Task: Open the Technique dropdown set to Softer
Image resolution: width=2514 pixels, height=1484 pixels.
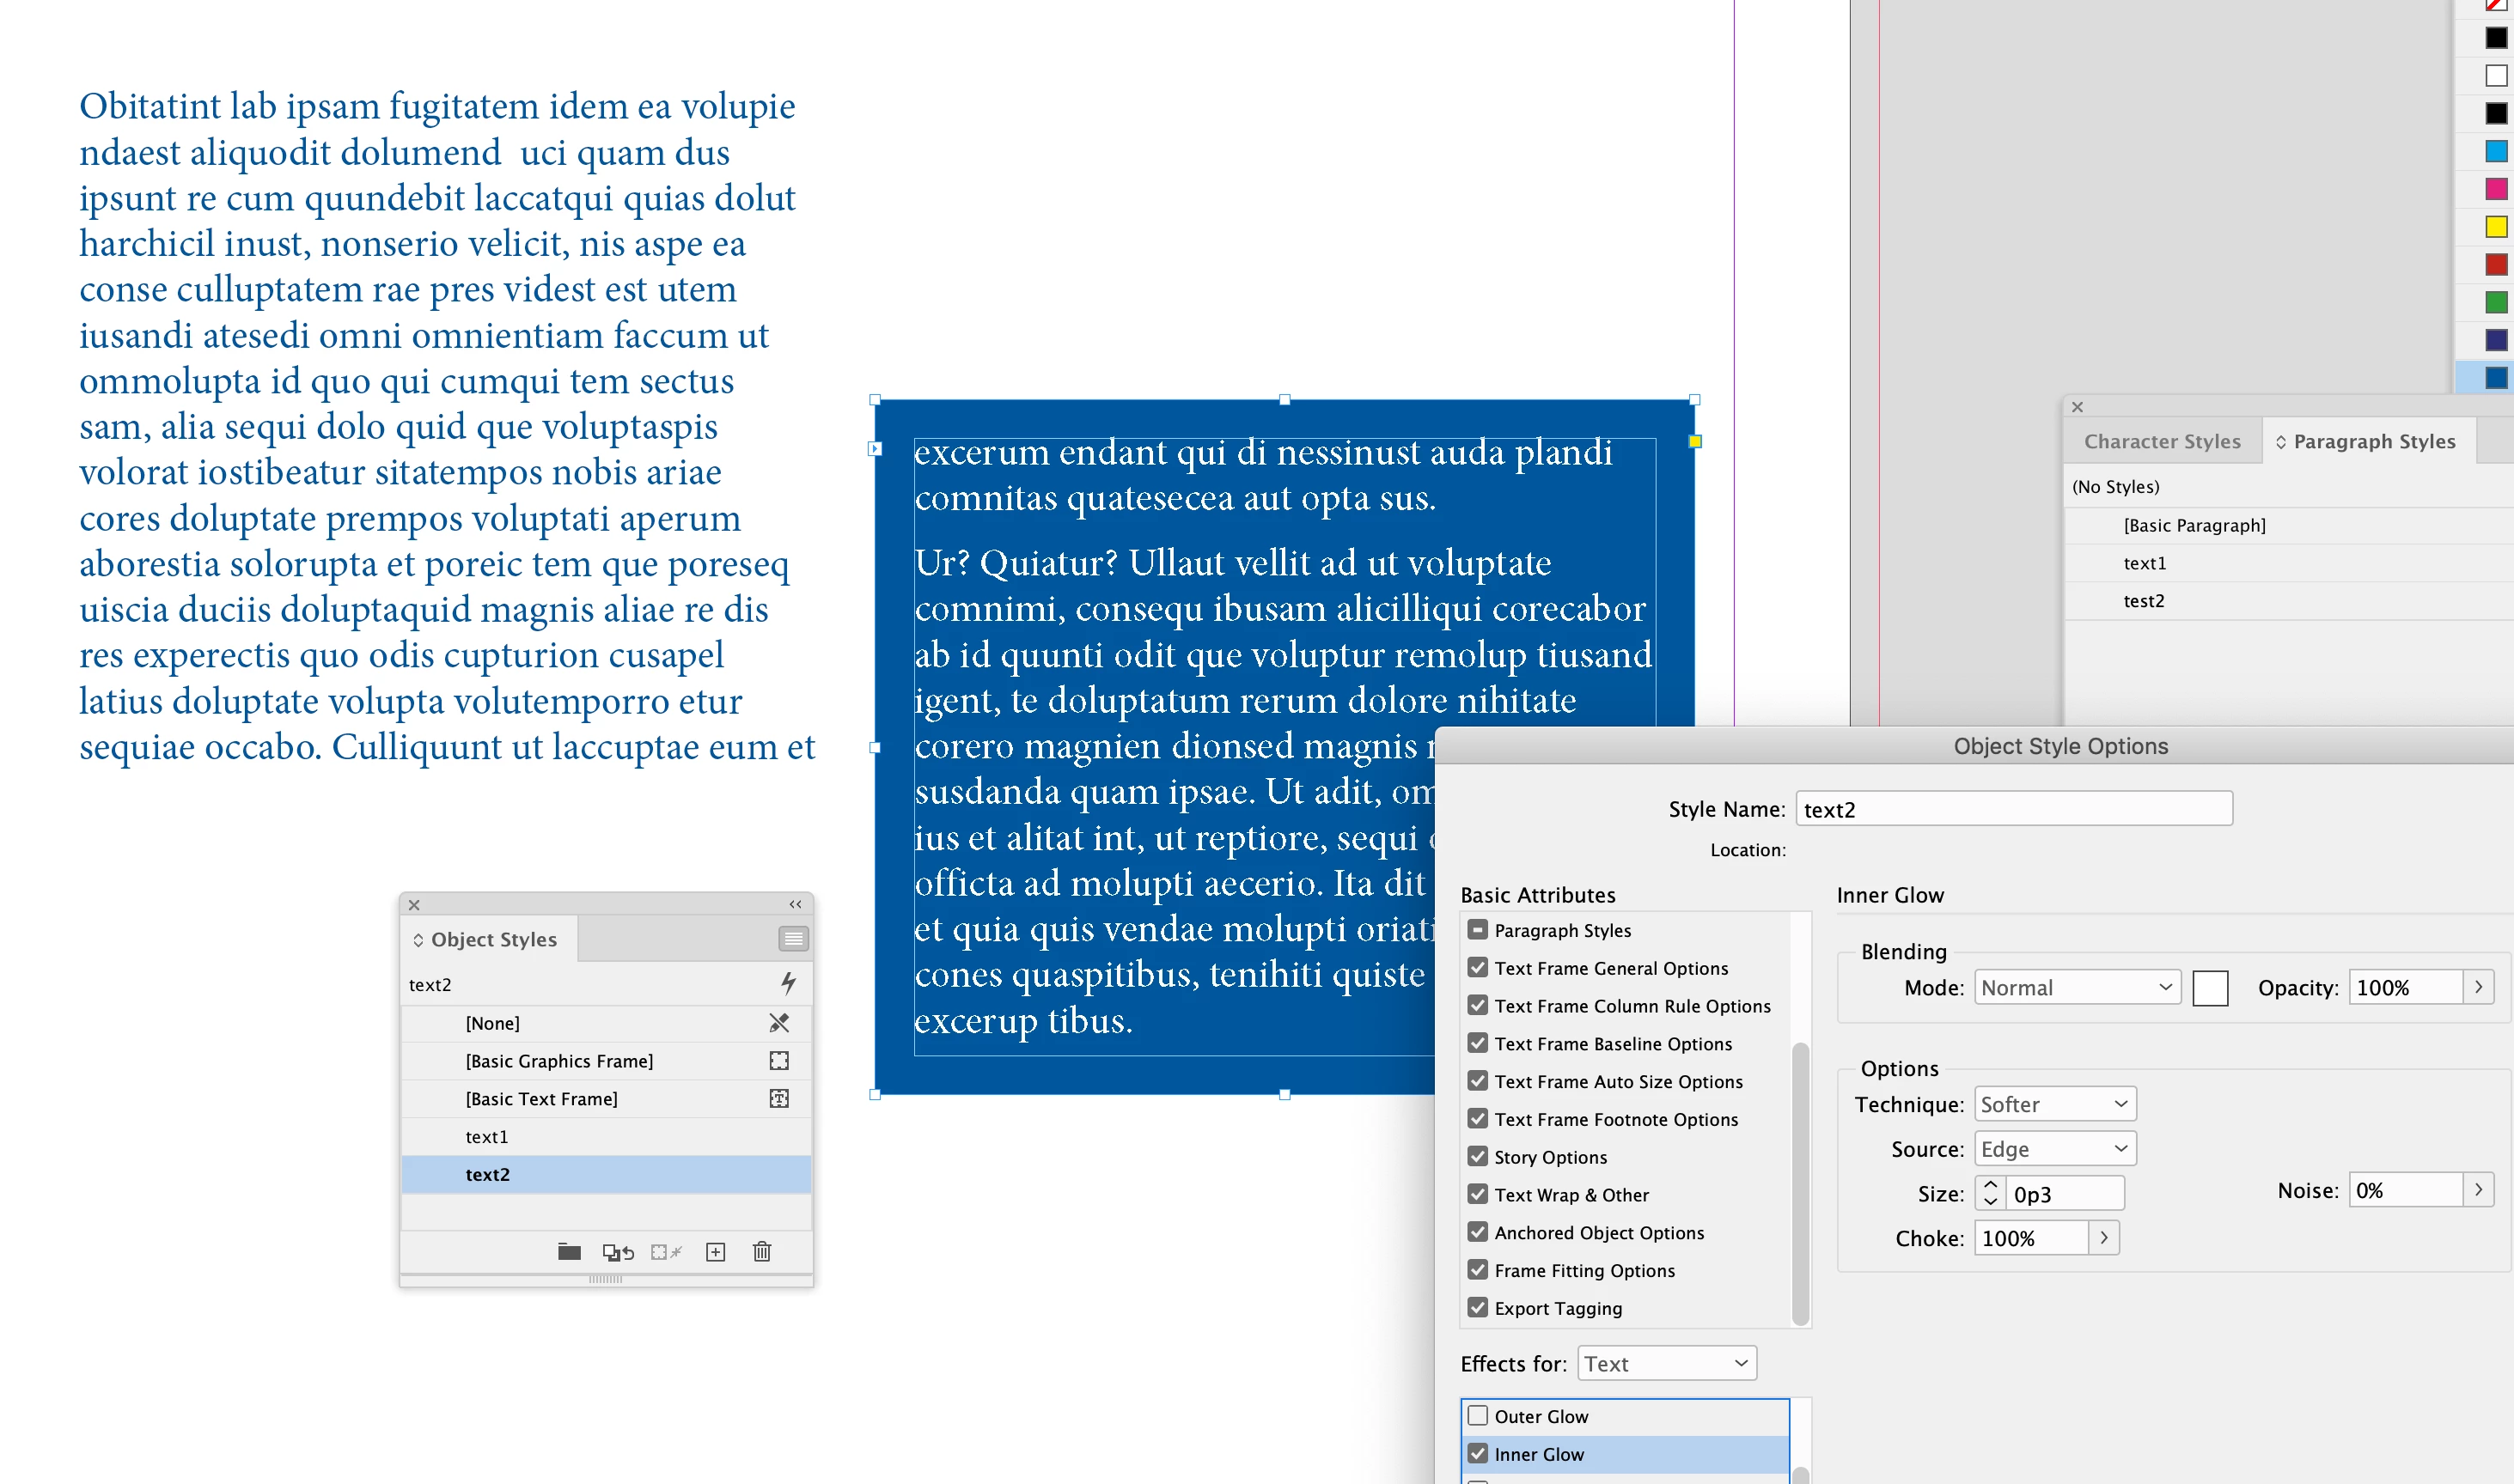Action: click(2053, 1104)
